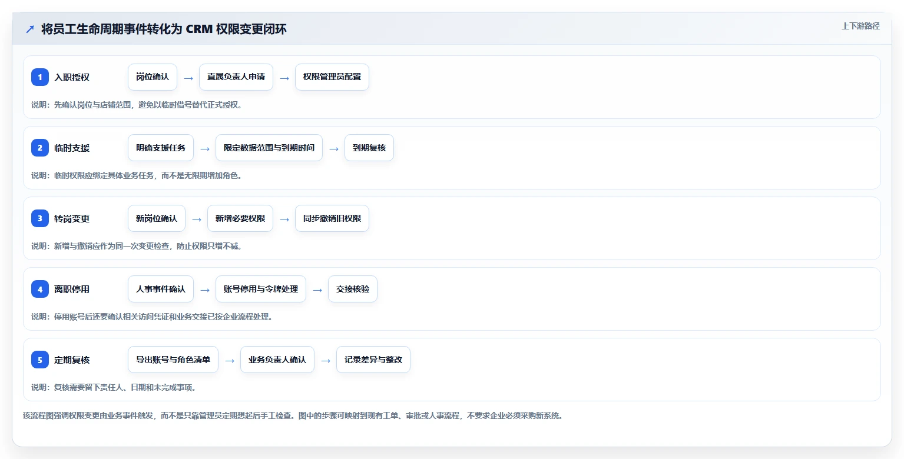
Task: Click the 同步撤销旧权限 step box
Action: click(332, 218)
